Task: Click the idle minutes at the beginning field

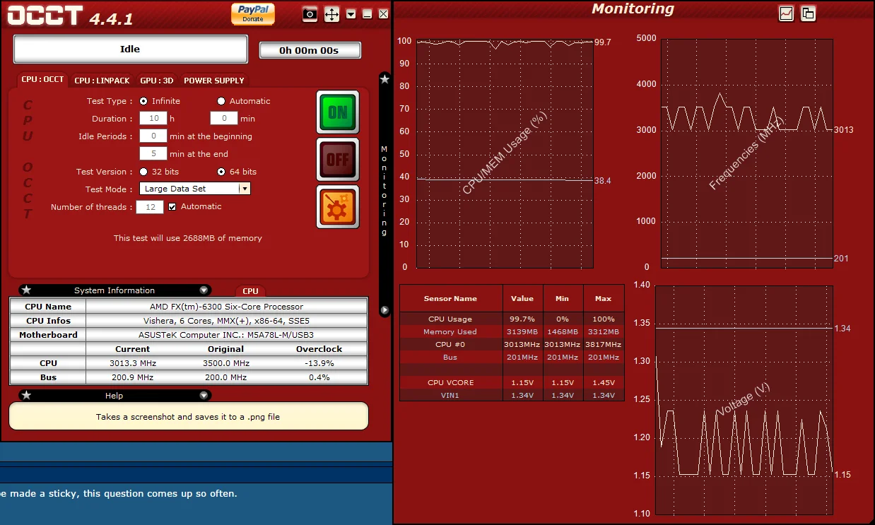Action: [x=153, y=136]
